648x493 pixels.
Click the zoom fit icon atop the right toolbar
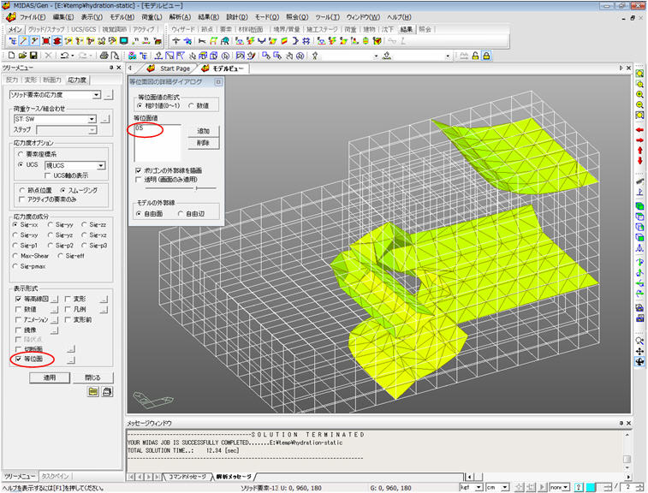(639, 74)
